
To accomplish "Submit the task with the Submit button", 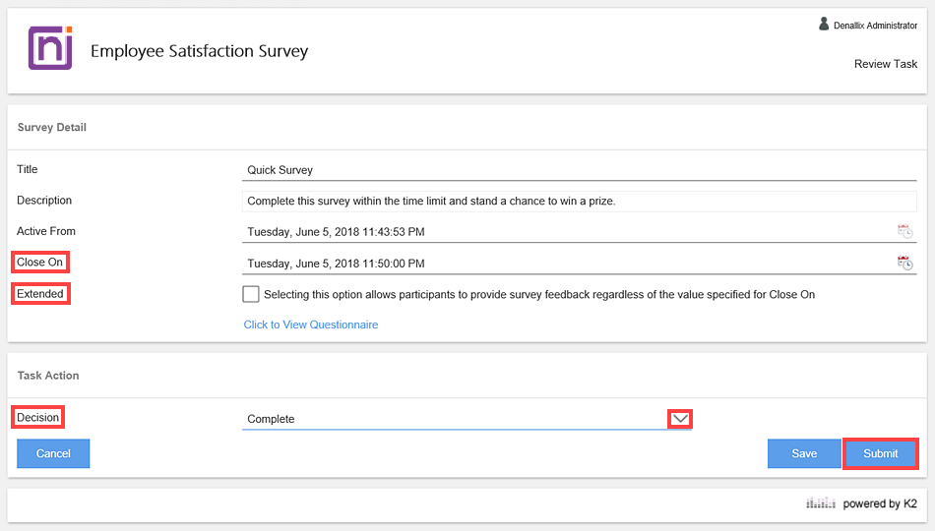I will tap(880, 453).
